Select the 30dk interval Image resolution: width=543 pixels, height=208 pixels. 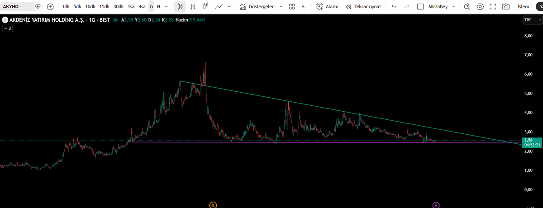119,7
